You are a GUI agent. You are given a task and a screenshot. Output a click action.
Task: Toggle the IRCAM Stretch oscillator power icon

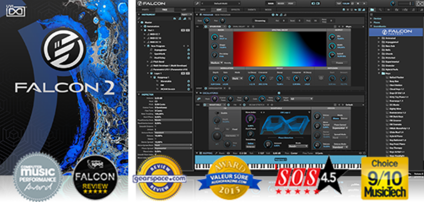pyautogui.click(x=244, y=105)
